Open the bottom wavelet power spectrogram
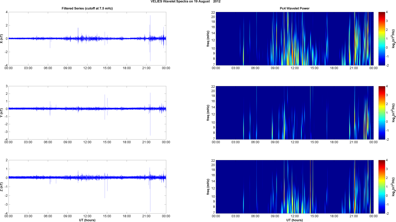 point(294,187)
